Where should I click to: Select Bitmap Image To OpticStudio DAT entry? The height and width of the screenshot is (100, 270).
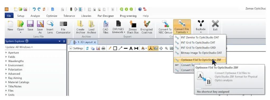[200, 53]
